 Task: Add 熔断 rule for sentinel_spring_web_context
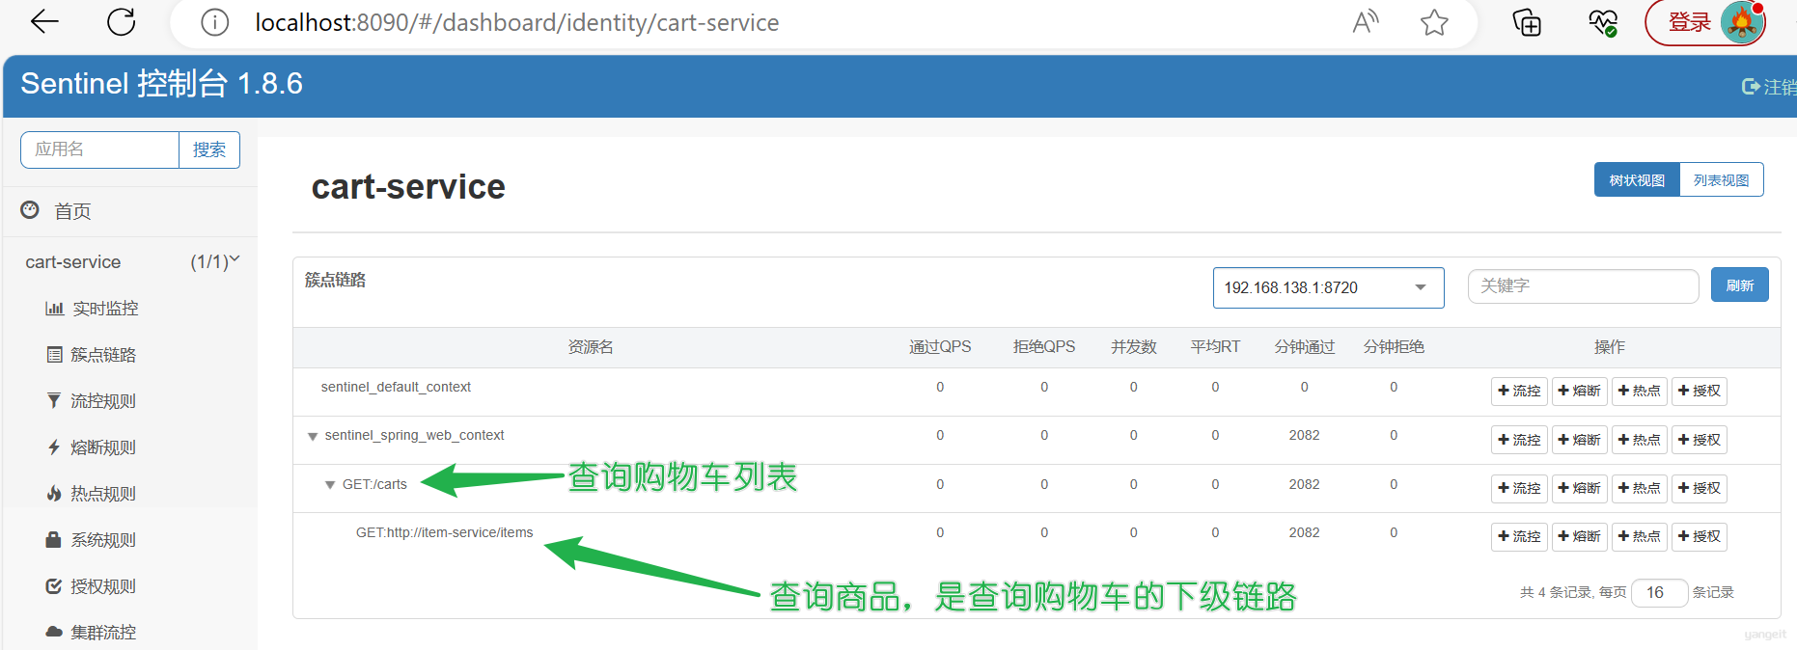click(1579, 440)
